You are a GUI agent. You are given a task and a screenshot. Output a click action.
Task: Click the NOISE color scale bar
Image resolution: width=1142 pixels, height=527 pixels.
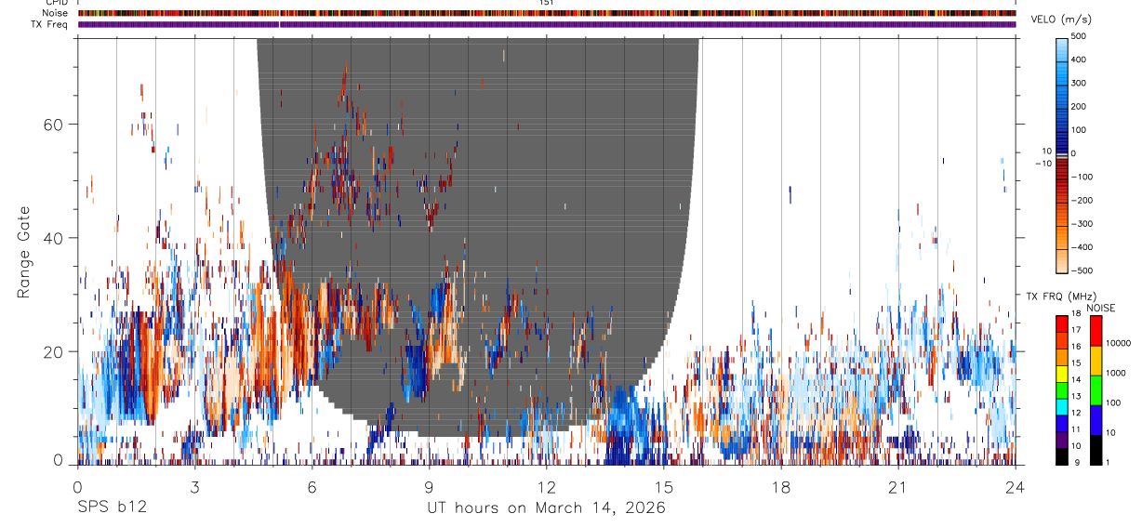pos(1097,389)
